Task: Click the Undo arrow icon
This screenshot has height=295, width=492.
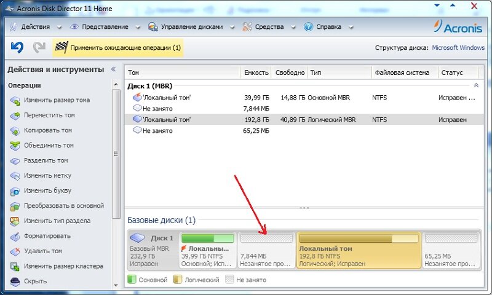Action: (x=17, y=47)
